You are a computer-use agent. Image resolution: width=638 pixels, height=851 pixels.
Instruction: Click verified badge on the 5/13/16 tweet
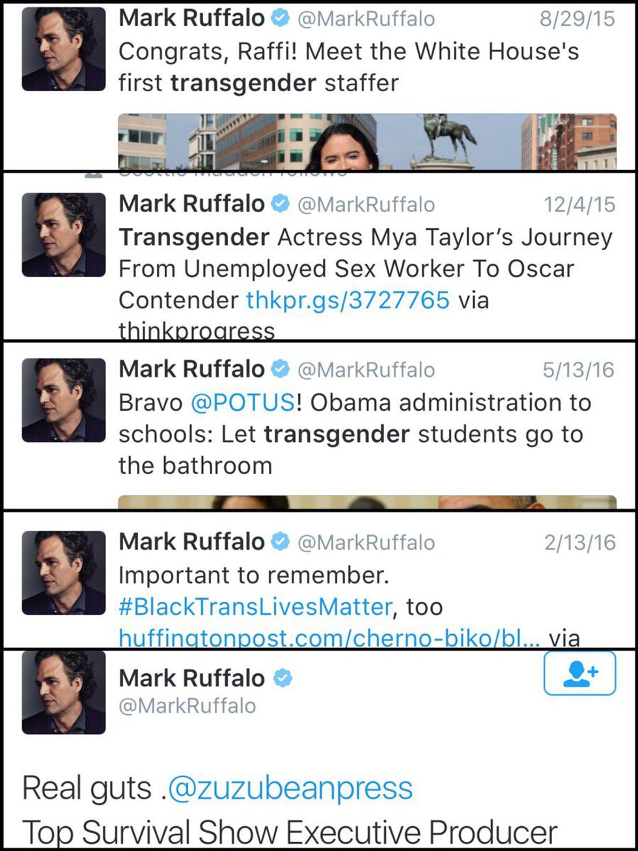[x=280, y=370]
